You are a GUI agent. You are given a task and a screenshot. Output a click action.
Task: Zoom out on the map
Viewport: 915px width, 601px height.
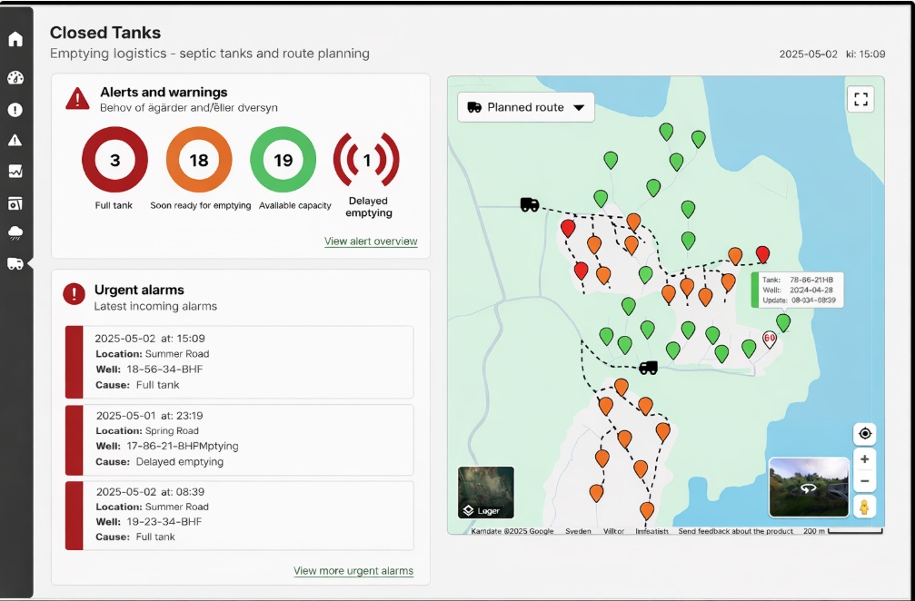[x=864, y=481]
